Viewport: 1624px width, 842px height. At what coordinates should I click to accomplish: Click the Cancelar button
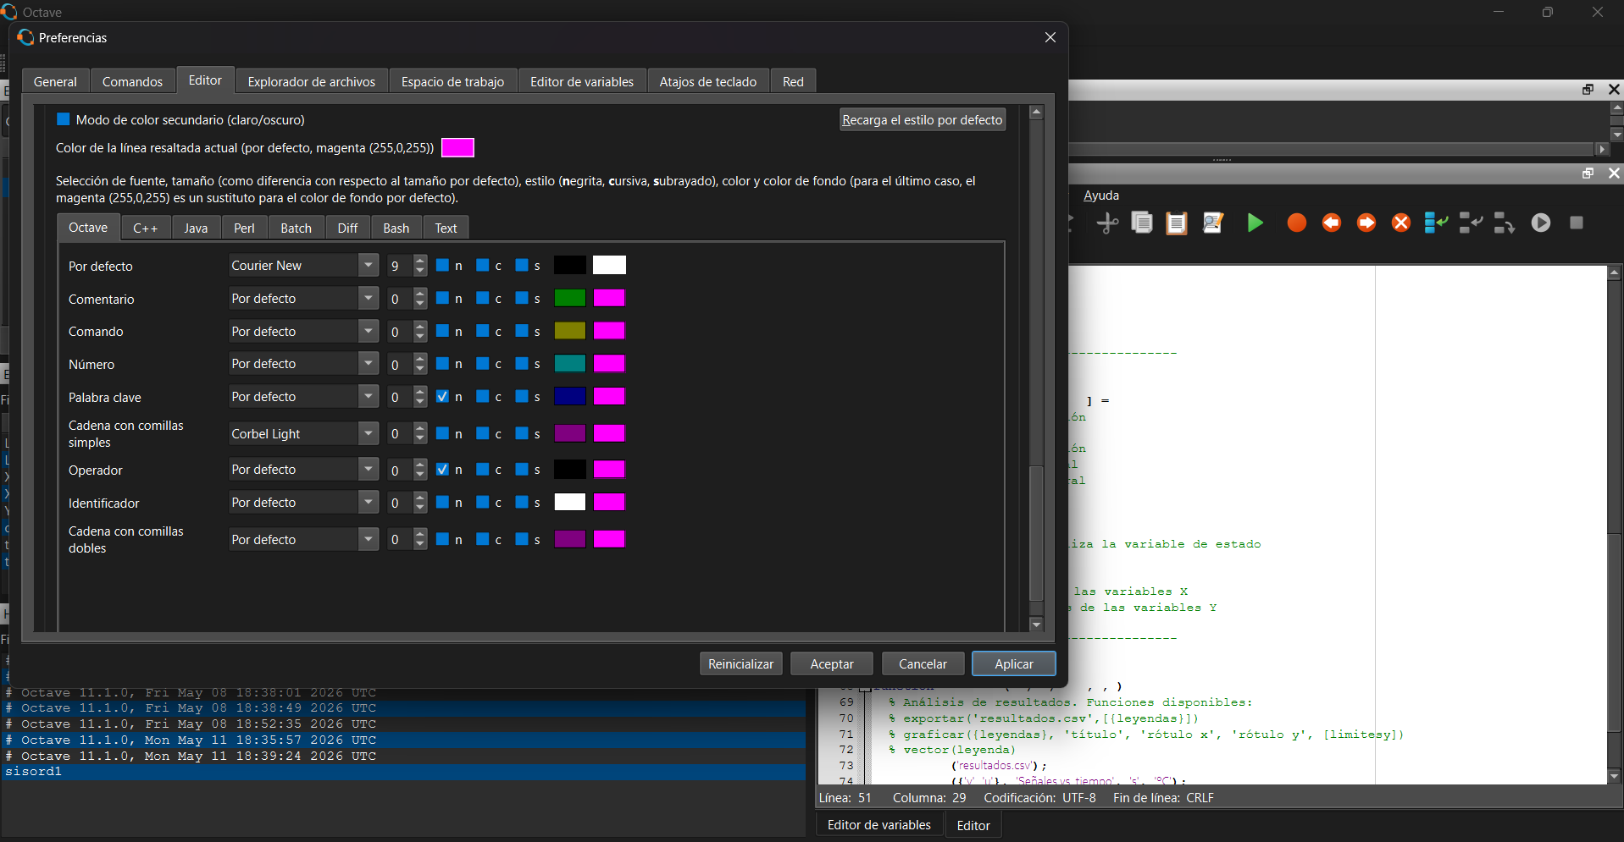click(x=923, y=663)
